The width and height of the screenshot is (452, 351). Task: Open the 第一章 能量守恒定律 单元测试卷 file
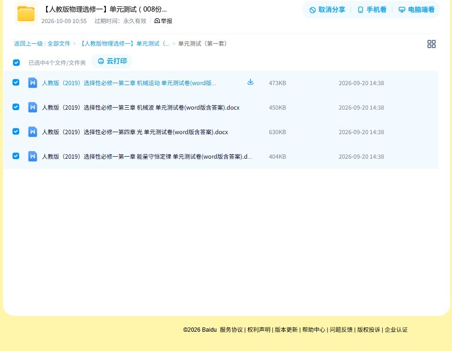147,156
